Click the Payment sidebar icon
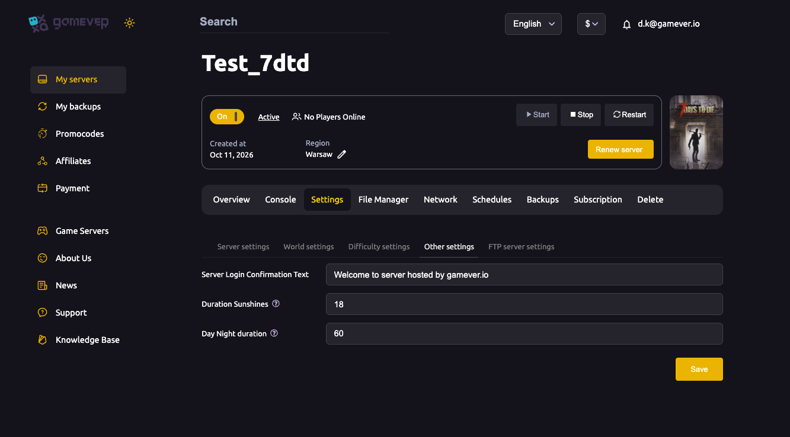The width and height of the screenshot is (790, 437). point(42,188)
